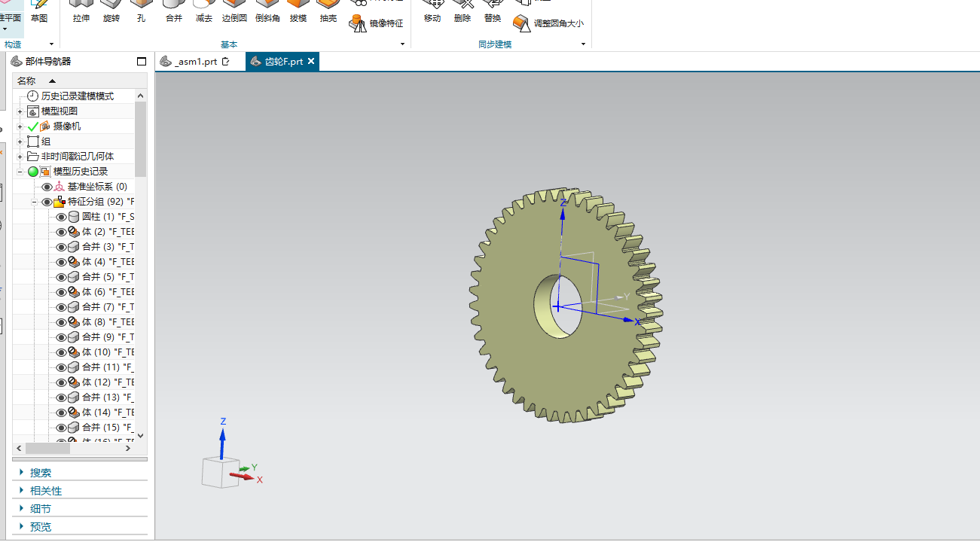Hide 圆柱 (1) using its eye icon
This screenshot has height=545, width=980.
[62, 217]
